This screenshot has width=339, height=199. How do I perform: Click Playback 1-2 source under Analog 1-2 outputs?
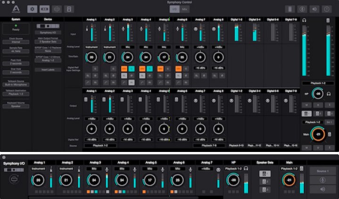click(x=100, y=145)
